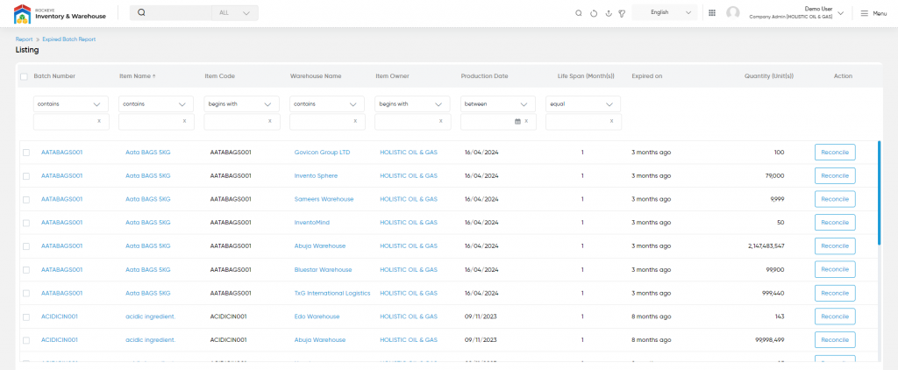This screenshot has height=370, width=898.
Task: Open Item Code 'begins with' operator dropdown
Action: pyautogui.click(x=242, y=104)
